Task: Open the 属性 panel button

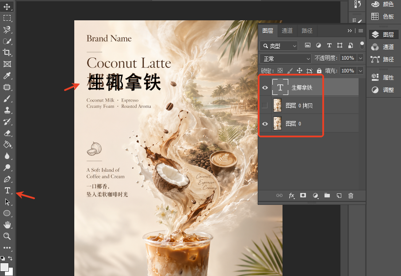Action: [383, 77]
